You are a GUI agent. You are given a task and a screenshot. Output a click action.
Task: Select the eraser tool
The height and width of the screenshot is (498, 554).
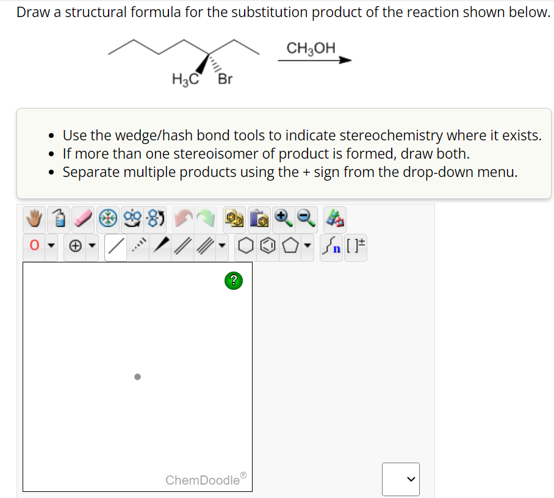tap(82, 218)
